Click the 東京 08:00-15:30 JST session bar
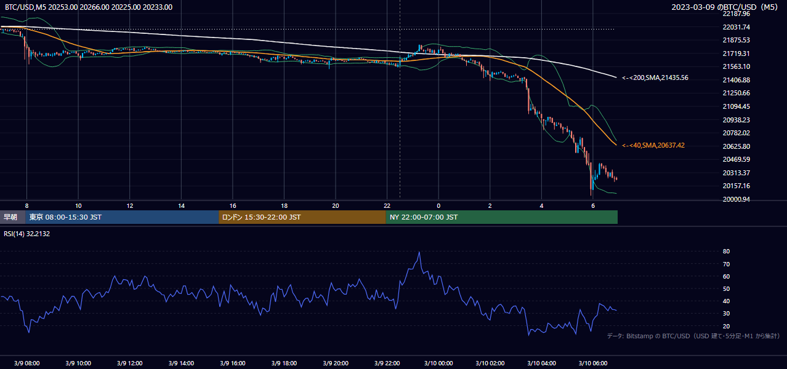 click(122, 217)
